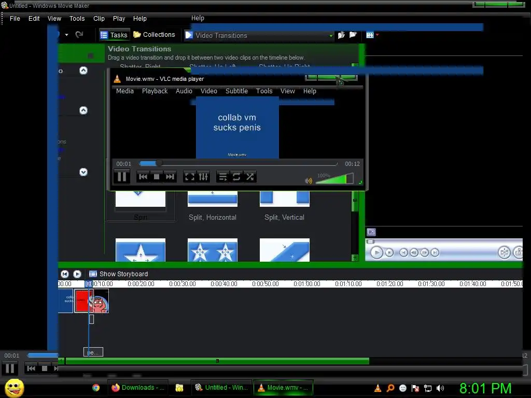Open Movie Maker Play menu
Image resolution: width=531 pixels, height=398 pixels.
click(119, 19)
